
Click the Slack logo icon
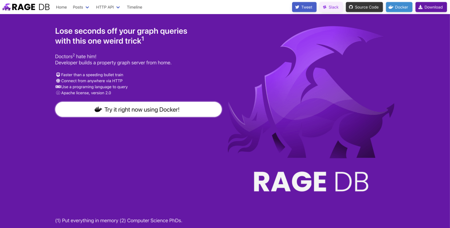pos(325,7)
